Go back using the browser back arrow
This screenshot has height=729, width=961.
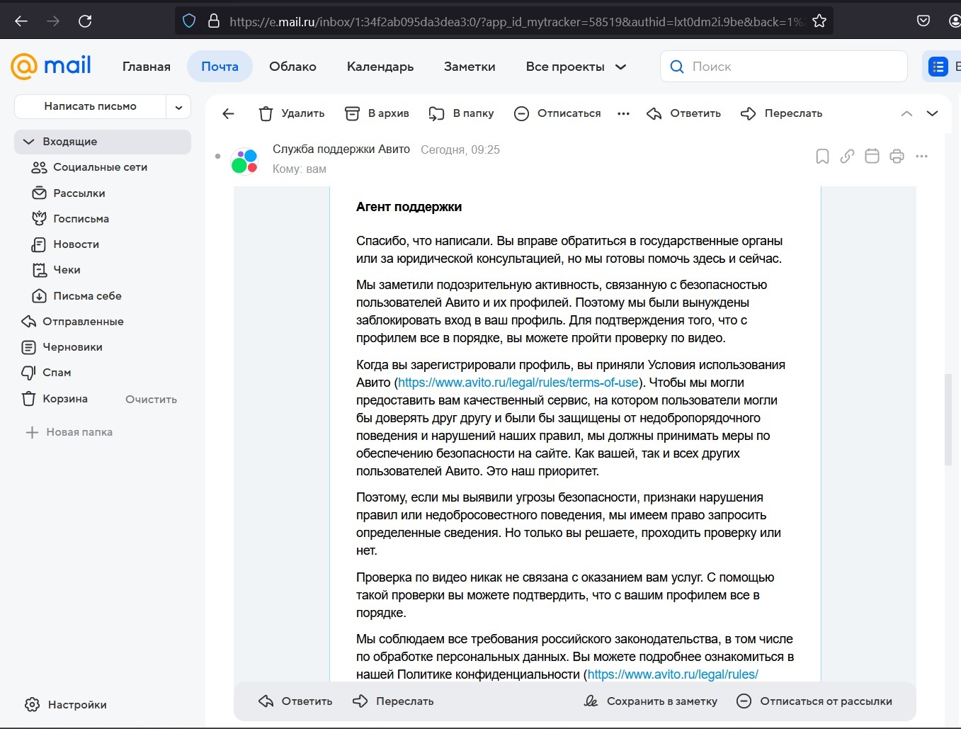[x=21, y=21]
